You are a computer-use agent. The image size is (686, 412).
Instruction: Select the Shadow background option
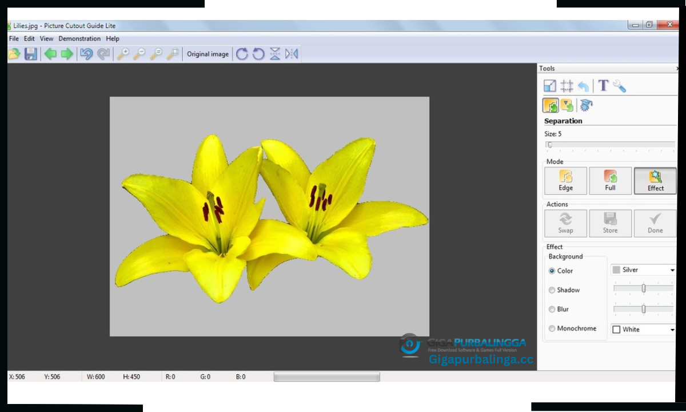[552, 290]
